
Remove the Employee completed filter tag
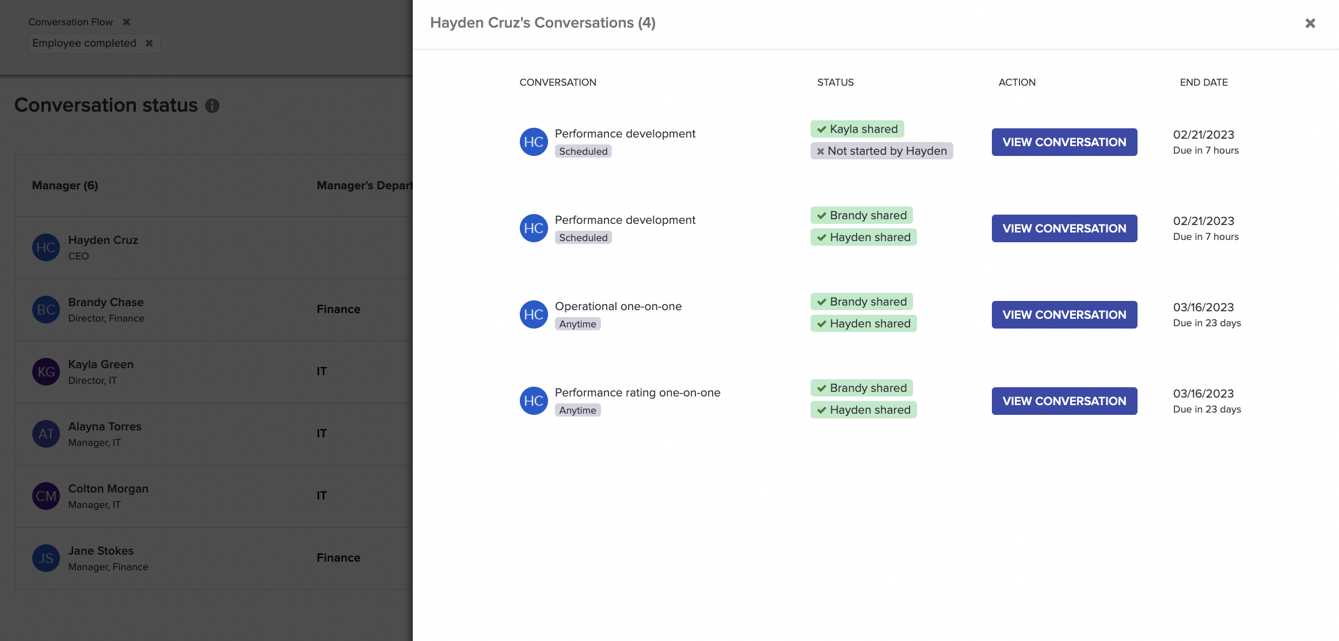click(149, 43)
